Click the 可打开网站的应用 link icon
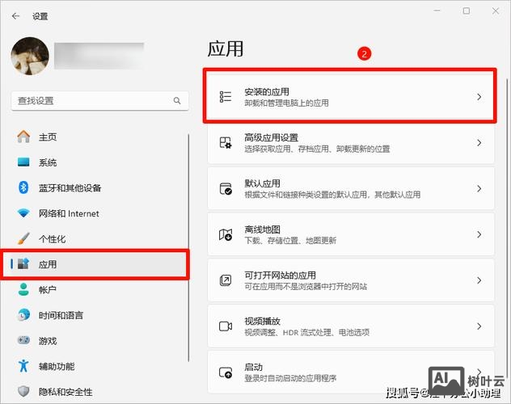 226,280
